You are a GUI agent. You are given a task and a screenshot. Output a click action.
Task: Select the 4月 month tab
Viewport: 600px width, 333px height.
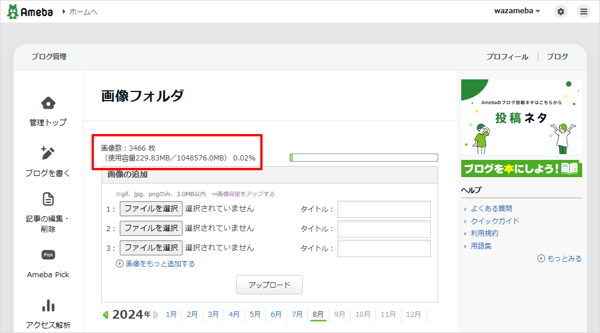point(234,314)
